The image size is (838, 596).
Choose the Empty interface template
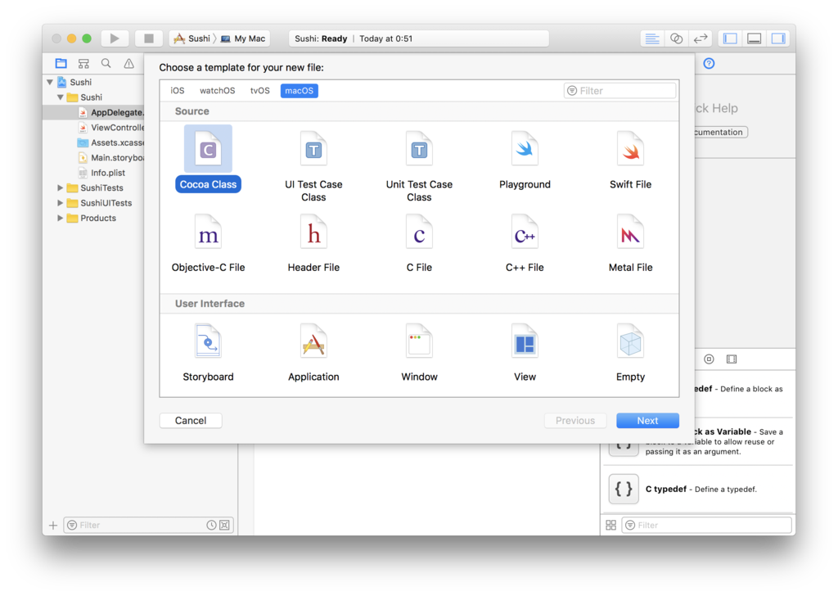point(630,353)
